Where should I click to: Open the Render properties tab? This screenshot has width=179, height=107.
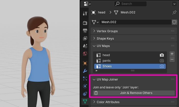85,23
